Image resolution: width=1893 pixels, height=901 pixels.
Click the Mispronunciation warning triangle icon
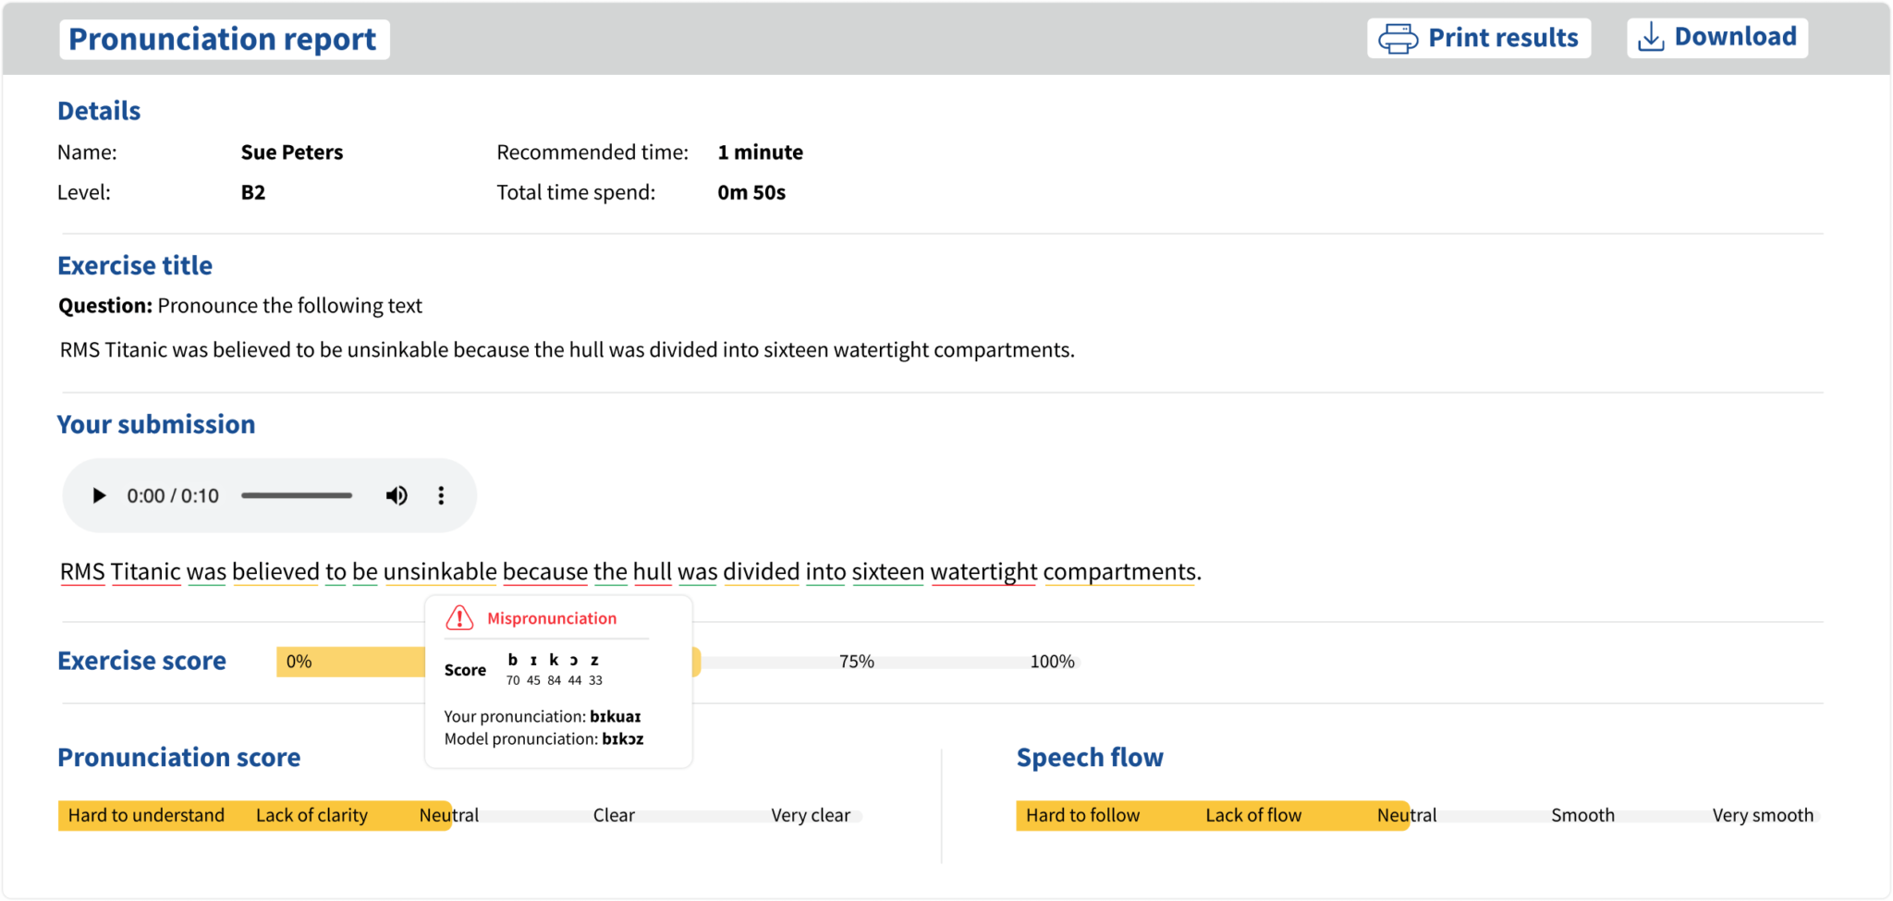pos(459,618)
